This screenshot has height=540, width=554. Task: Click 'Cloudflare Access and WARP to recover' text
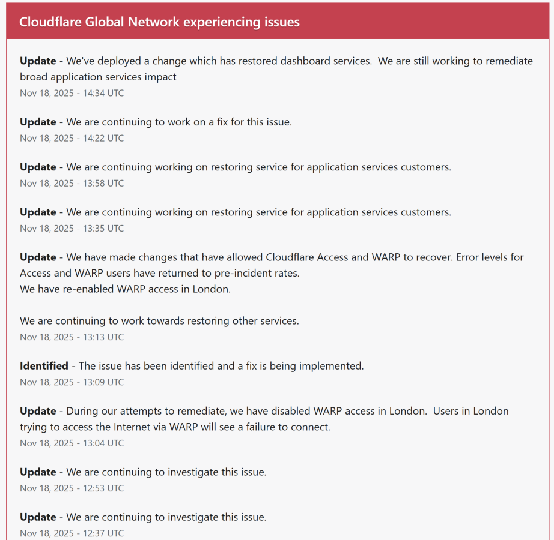[300, 257]
